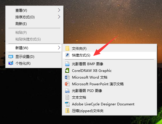The height and width of the screenshot is (124, 162).
Task: Create a Microsoft Word 文档
Action: [110, 77]
